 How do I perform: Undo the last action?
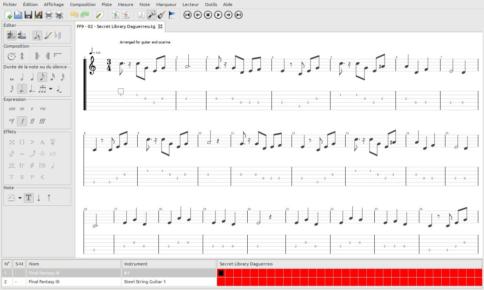pos(74,15)
